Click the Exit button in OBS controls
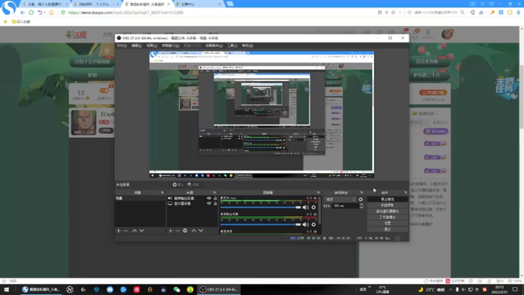 tap(387, 229)
